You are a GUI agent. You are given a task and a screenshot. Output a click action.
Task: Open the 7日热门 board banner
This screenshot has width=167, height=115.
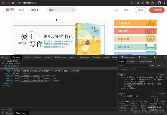(x=135, y=23)
